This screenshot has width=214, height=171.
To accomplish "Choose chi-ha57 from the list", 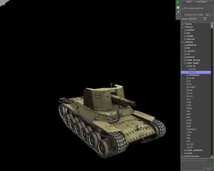I will tap(191, 87).
